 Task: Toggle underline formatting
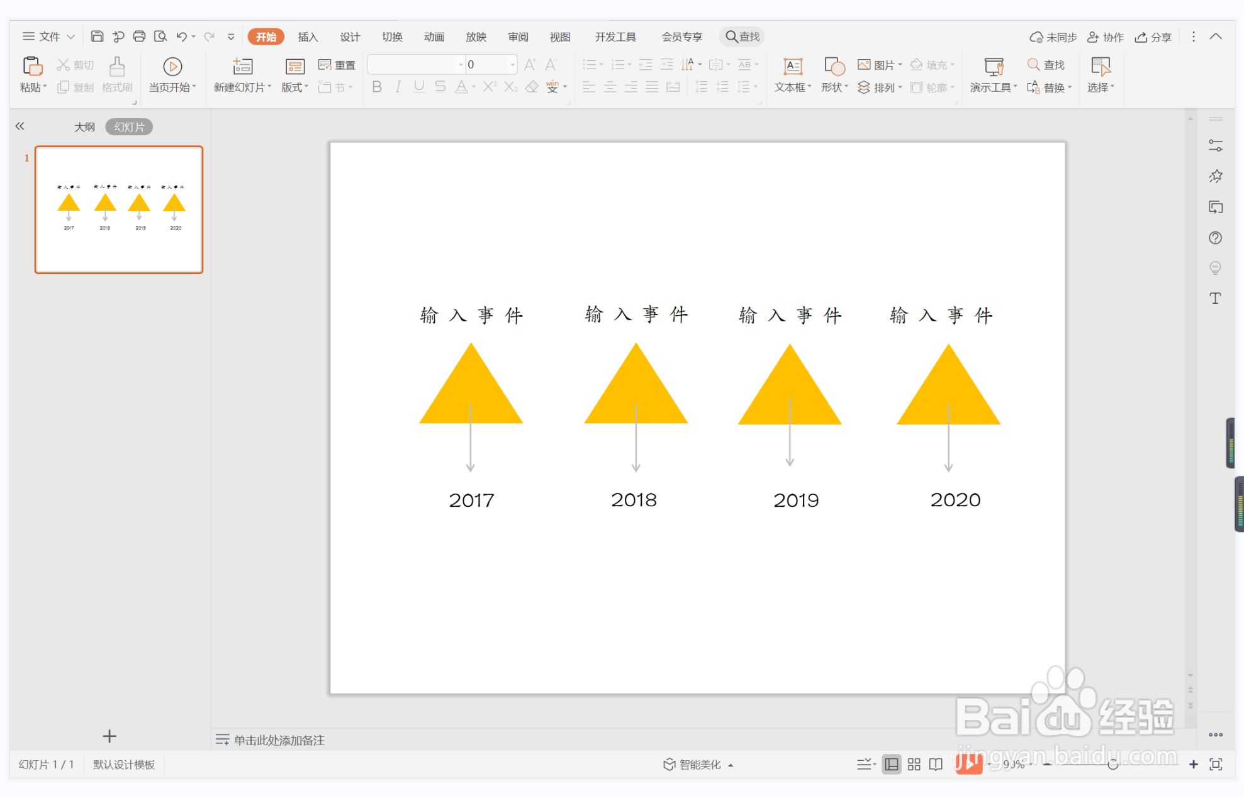tap(418, 87)
